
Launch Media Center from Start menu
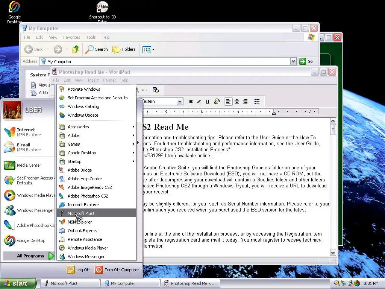28,165
